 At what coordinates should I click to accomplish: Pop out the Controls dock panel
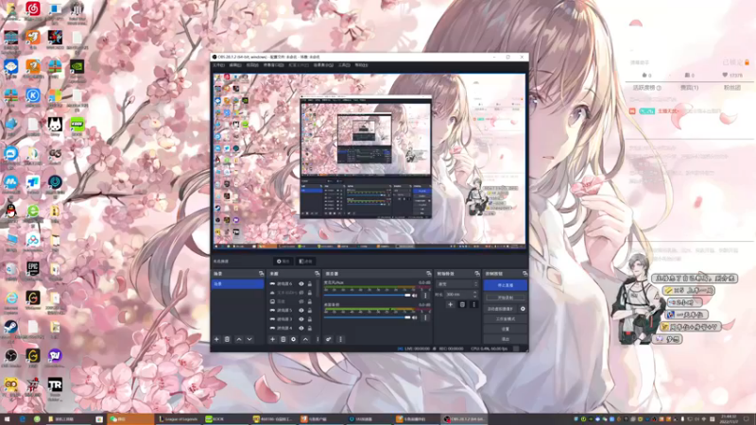pyautogui.click(x=524, y=274)
